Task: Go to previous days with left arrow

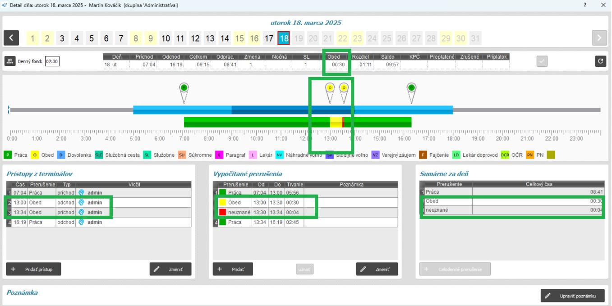Action: pyautogui.click(x=11, y=38)
